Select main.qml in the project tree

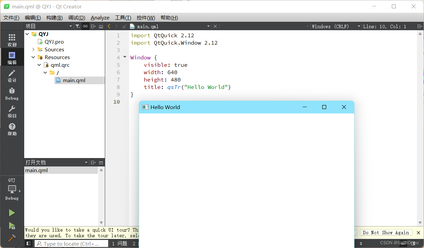[74, 80]
